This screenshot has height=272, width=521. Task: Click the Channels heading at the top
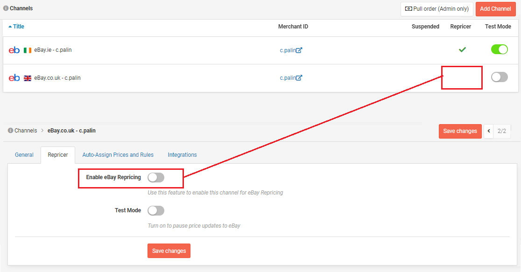coord(21,8)
